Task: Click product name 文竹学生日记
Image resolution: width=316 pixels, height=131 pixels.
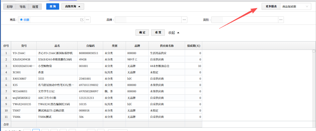Action: 46,91
